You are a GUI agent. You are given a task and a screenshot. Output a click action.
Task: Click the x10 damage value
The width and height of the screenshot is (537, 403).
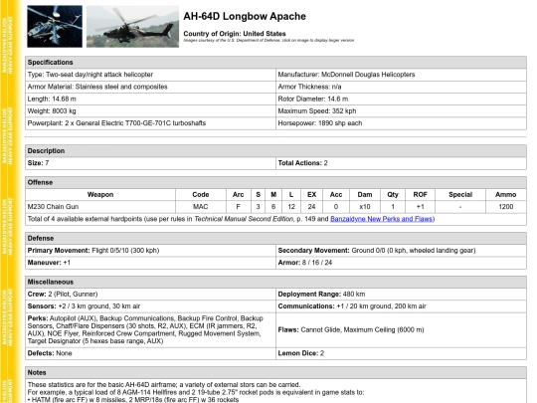[x=365, y=207]
